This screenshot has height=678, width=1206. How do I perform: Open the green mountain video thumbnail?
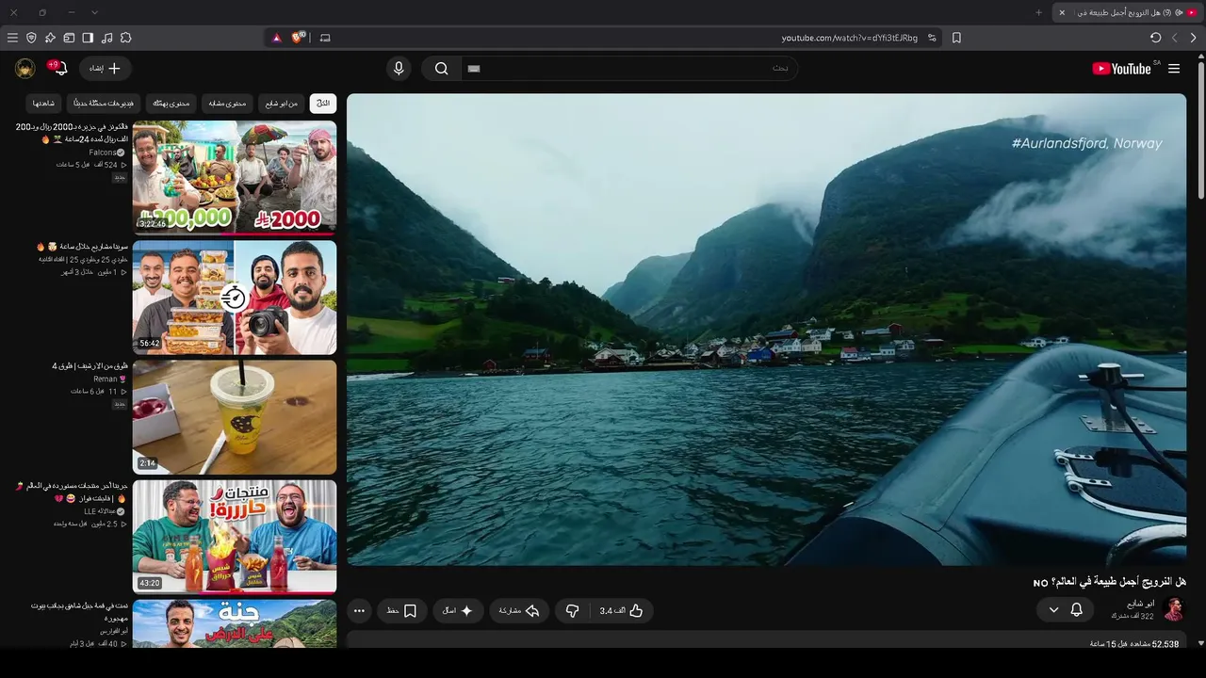click(235, 624)
